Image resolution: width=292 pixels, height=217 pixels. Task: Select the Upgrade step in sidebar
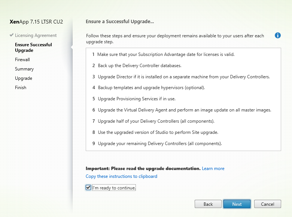[24, 78]
